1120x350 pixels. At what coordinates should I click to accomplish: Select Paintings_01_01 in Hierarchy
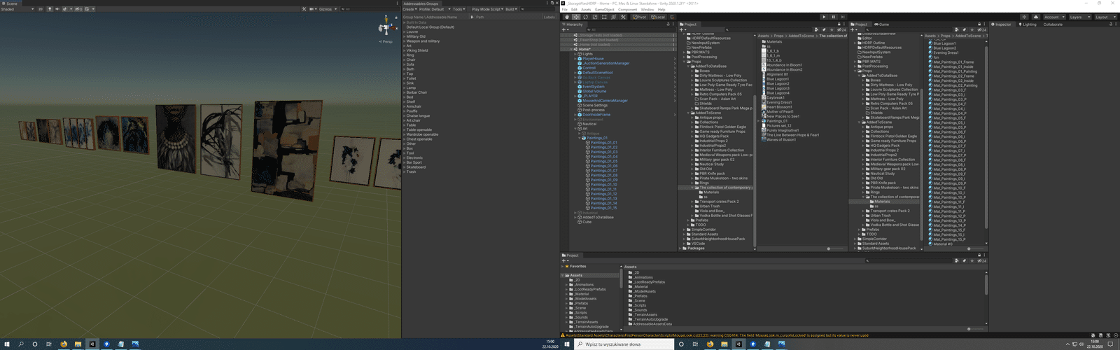point(603,143)
